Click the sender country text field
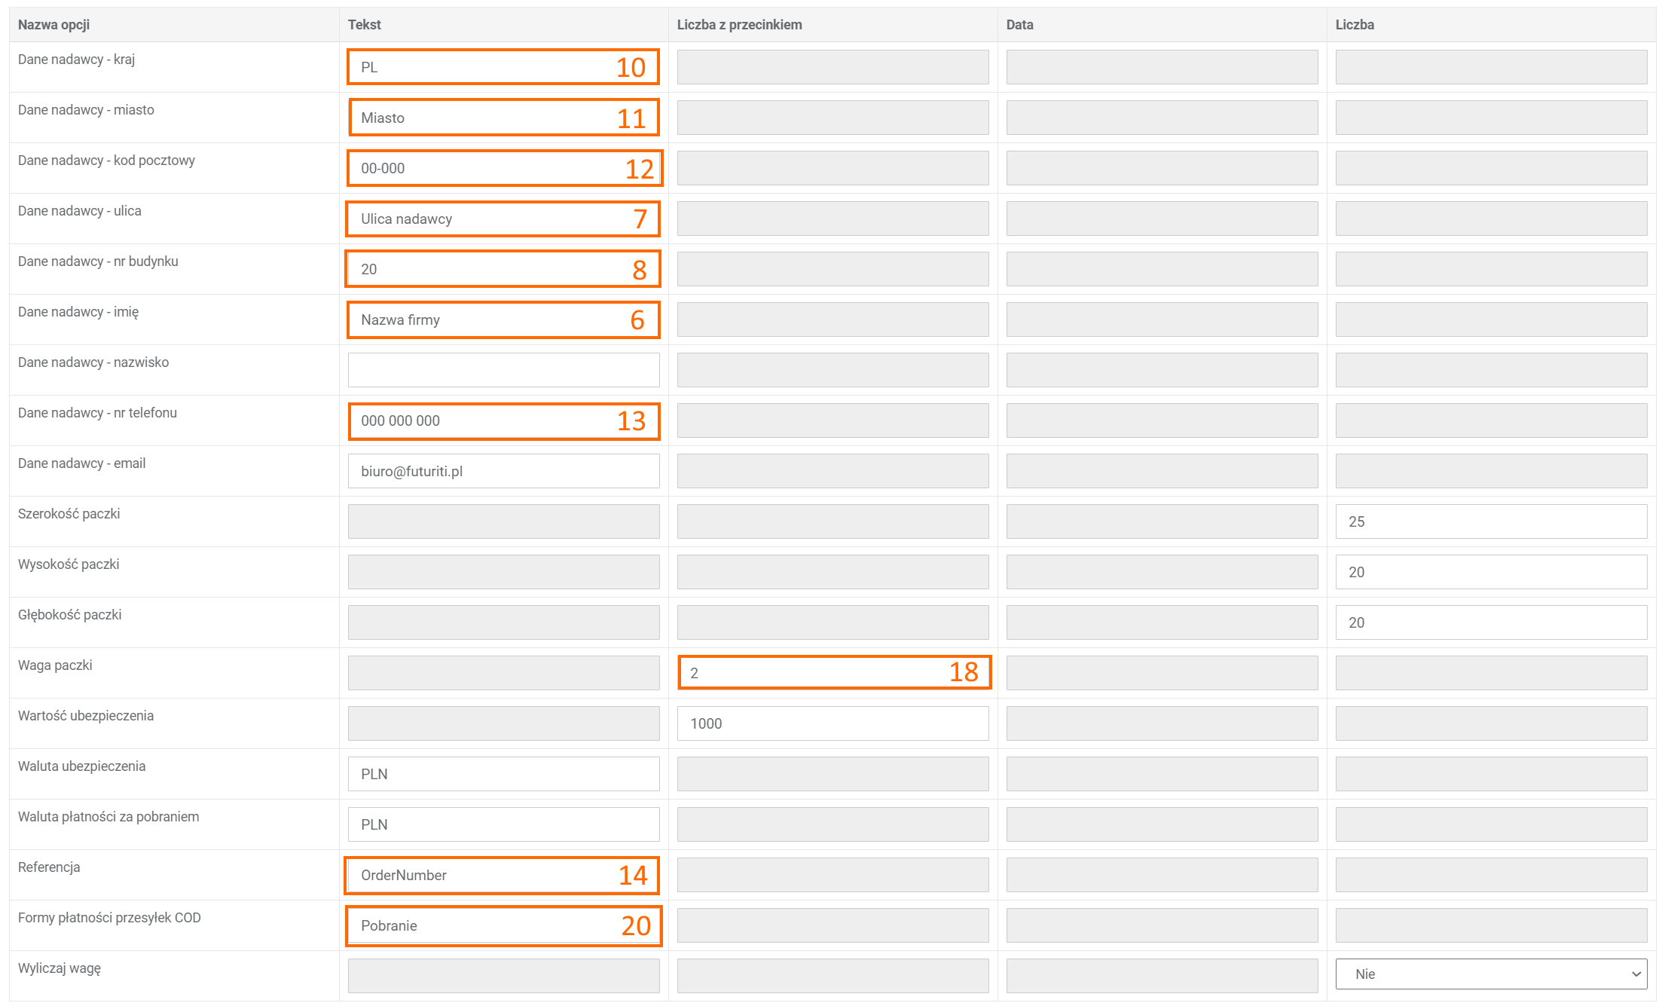The image size is (1662, 1003). coord(482,67)
